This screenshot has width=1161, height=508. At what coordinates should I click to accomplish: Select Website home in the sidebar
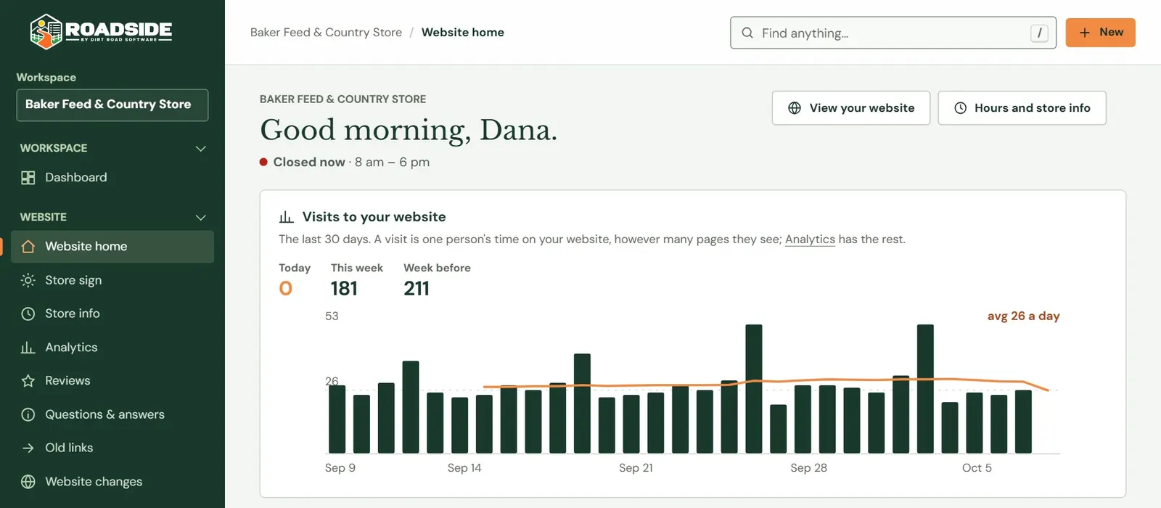pos(112,247)
